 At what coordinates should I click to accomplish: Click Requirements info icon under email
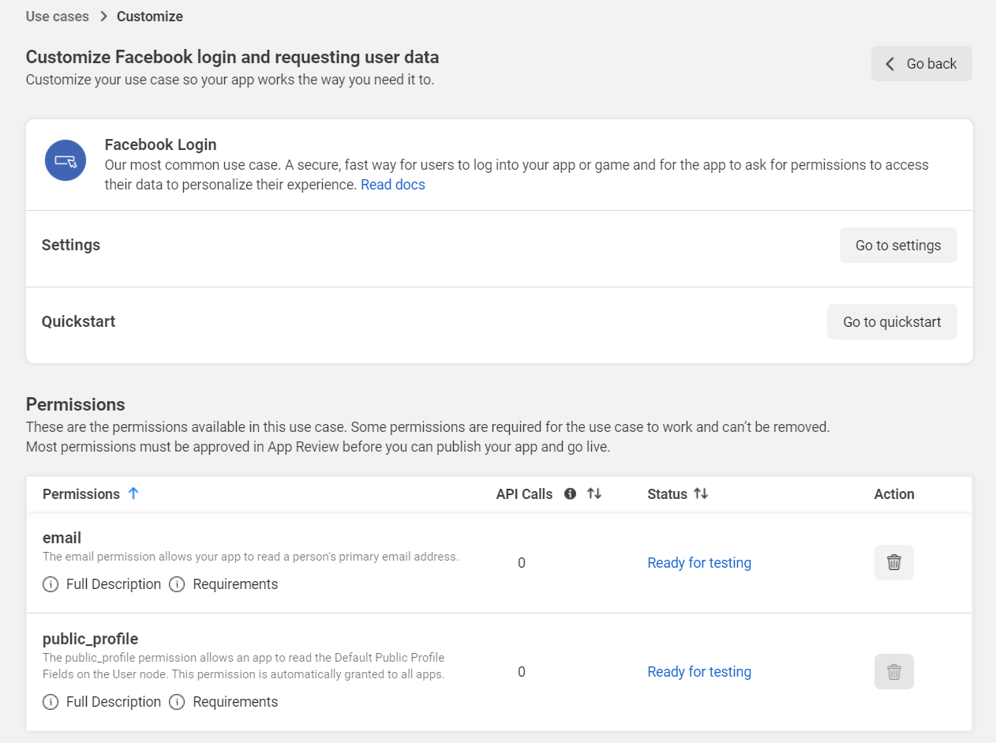point(175,584)
